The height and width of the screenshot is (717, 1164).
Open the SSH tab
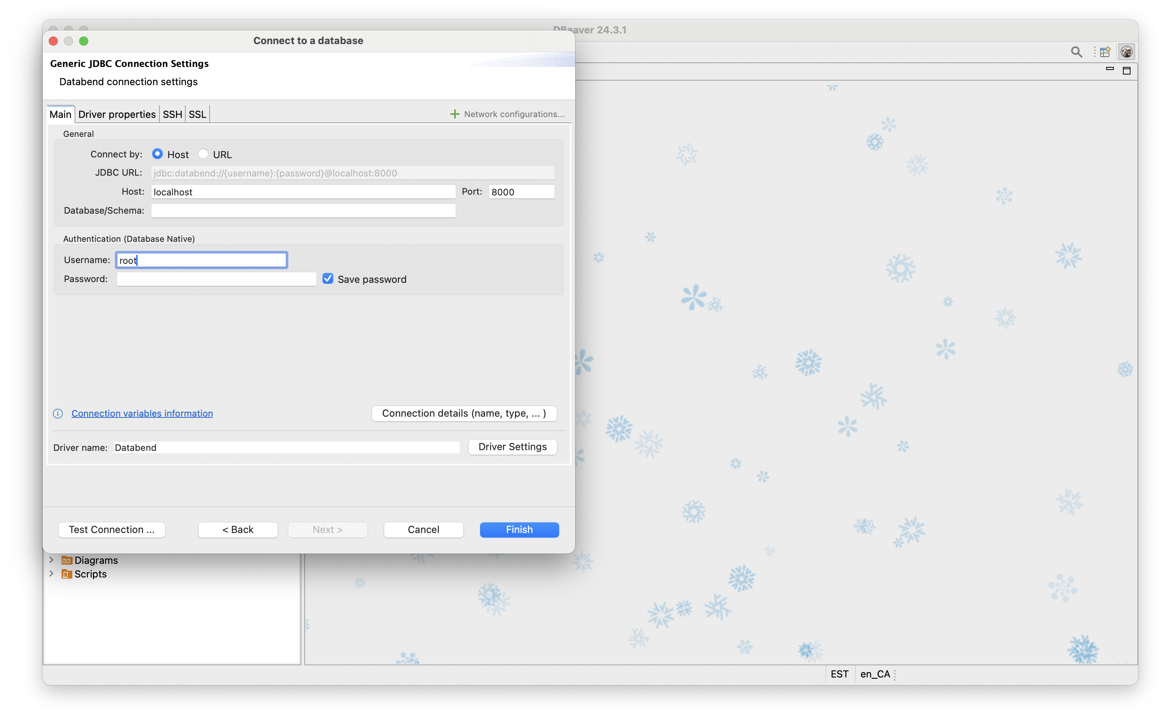pyautogui.click(x=172, y=114)
